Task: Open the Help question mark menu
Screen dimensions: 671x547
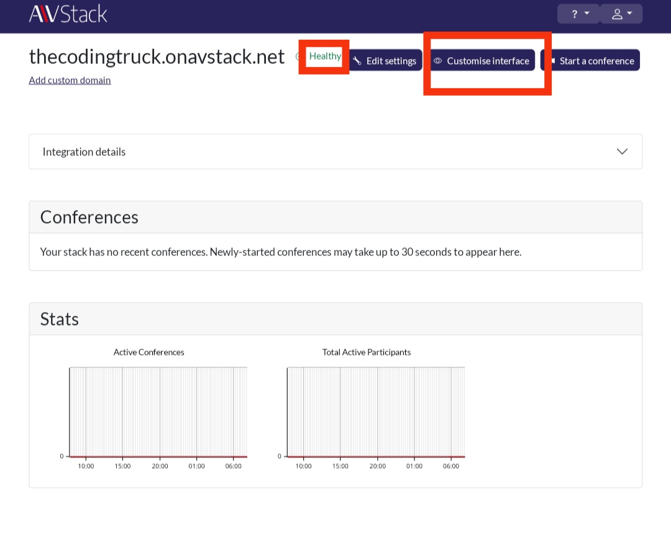Action: pyautogui.click(x=578, y=14)
